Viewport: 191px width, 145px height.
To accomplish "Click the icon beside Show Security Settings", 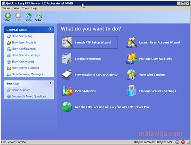I will tap(9, 55).
